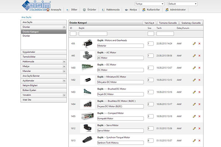Edit the Compact Motor category
The image size is (221, 147).
194,116
